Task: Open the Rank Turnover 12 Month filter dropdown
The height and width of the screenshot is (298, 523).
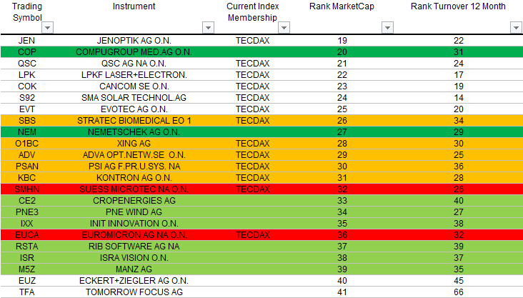Action: 516,28
